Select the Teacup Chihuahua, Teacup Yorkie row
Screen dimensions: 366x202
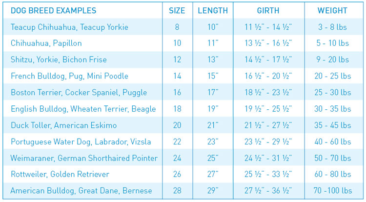point(69,27)
